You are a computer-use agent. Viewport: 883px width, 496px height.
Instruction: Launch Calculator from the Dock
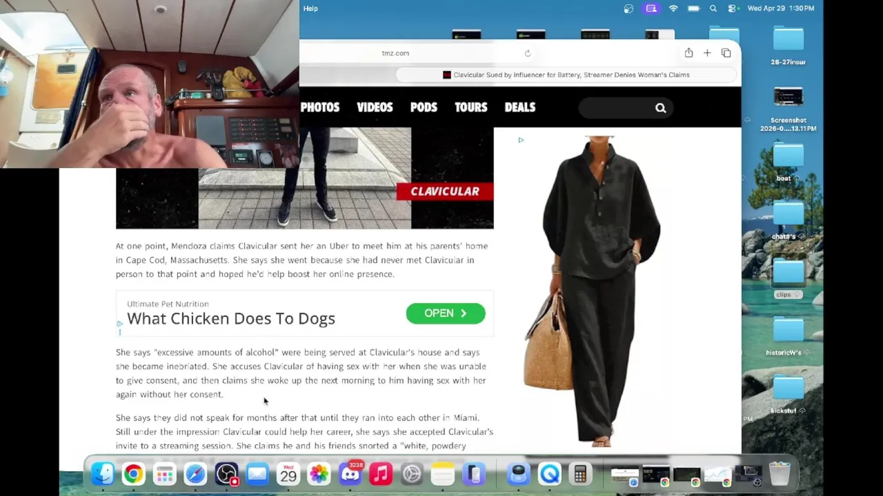[x=580, y=474]
